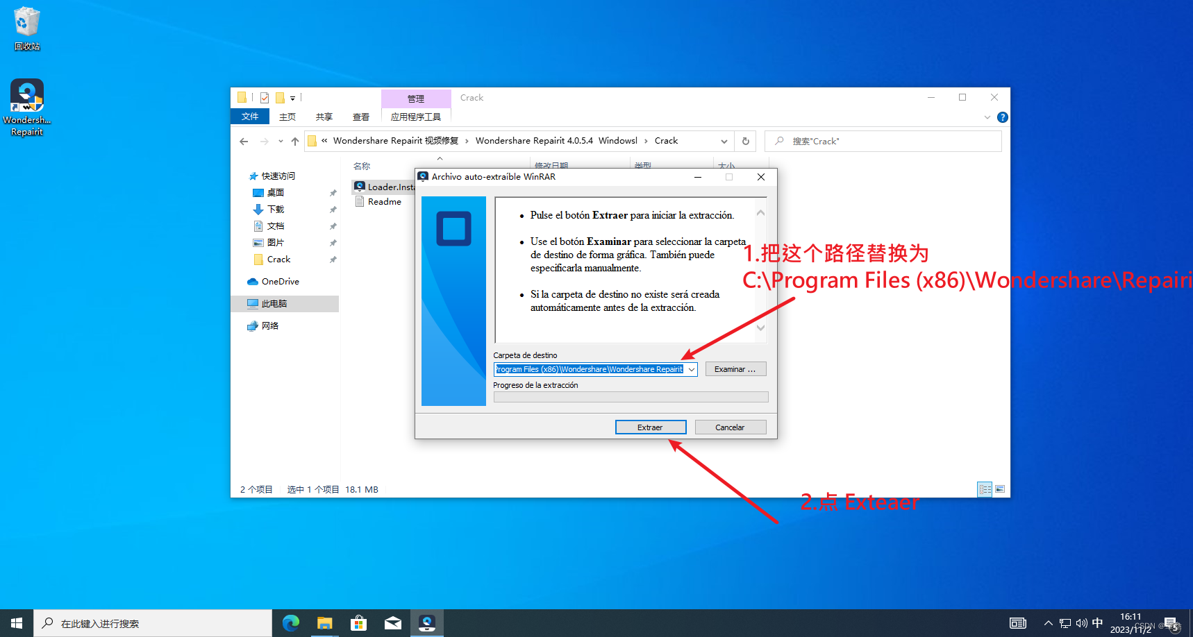Select 文档 in navigation pane
1193x637 pixels.
(x=276, y=226)
